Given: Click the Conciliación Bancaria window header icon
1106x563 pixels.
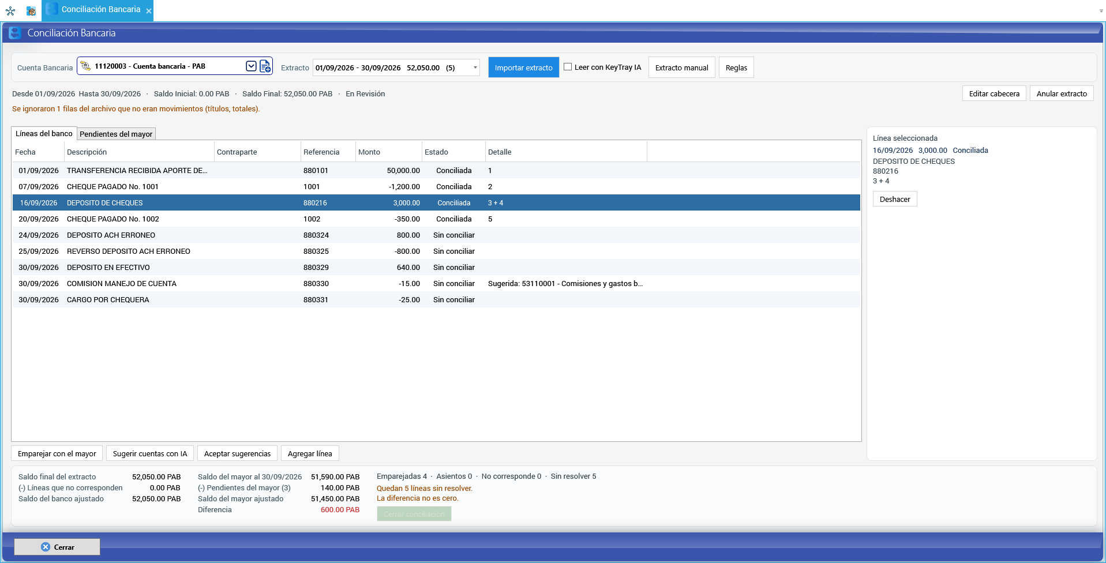Looking at the screenshot, I should (15, 33).
